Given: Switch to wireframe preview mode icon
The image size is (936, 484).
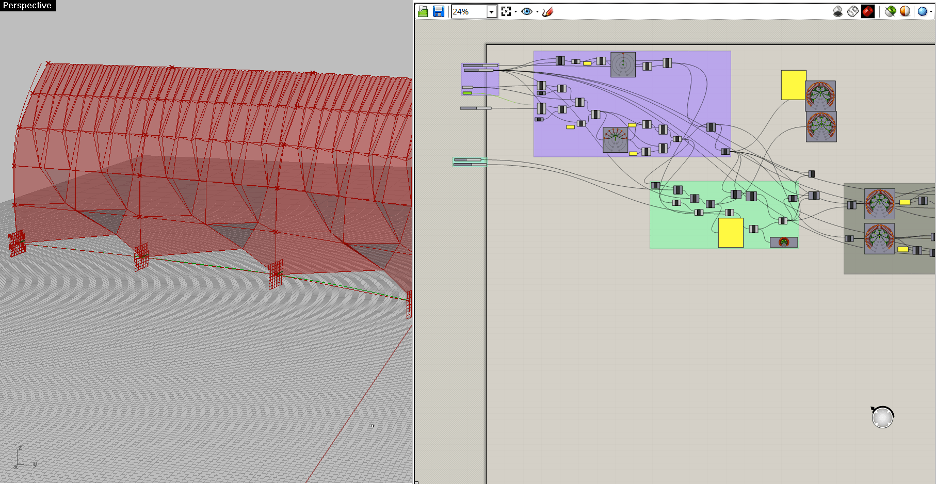Looking at the screenshot, I should click(x=853, y=11).
